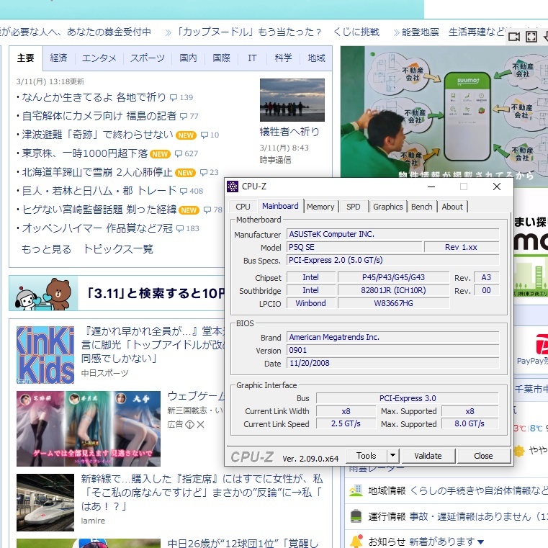Open shinkansen train article thumbnail
The height and width of the screenshot is (548, 548).
45,503
